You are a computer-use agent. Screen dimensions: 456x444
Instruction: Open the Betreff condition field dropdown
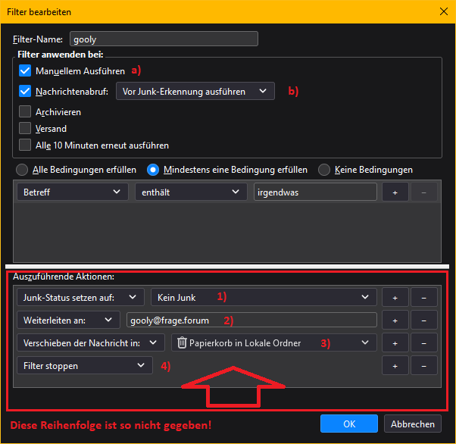72,192
